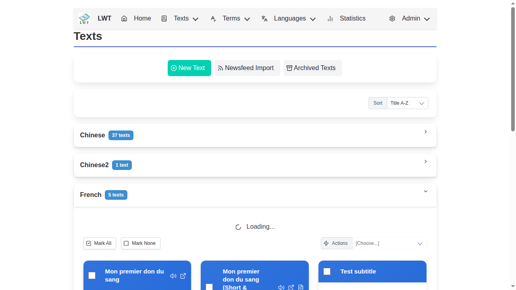This screenshot has height=290, width=516.
Task: Click the Statistics bar chart icon
Action: (330, 19)
